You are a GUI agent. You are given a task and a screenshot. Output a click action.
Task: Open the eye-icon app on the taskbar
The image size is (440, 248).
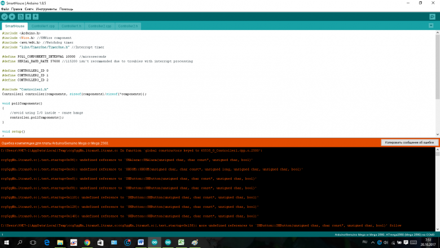click(x=73, y=242)
